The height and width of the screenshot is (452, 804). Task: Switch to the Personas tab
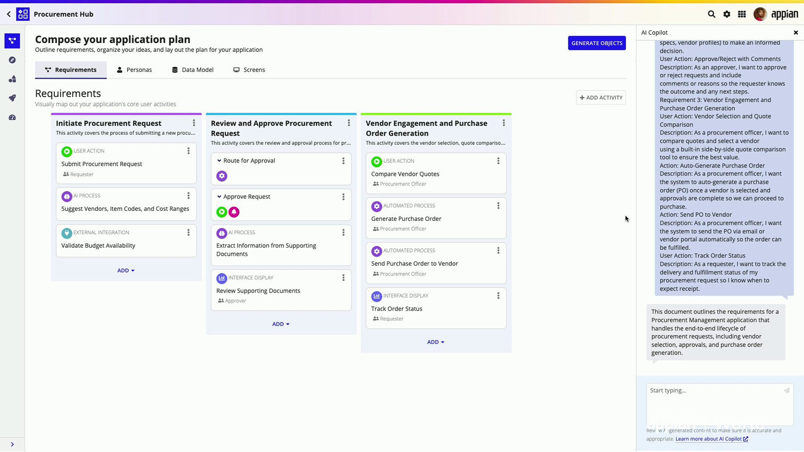click(x=134, y=70)
